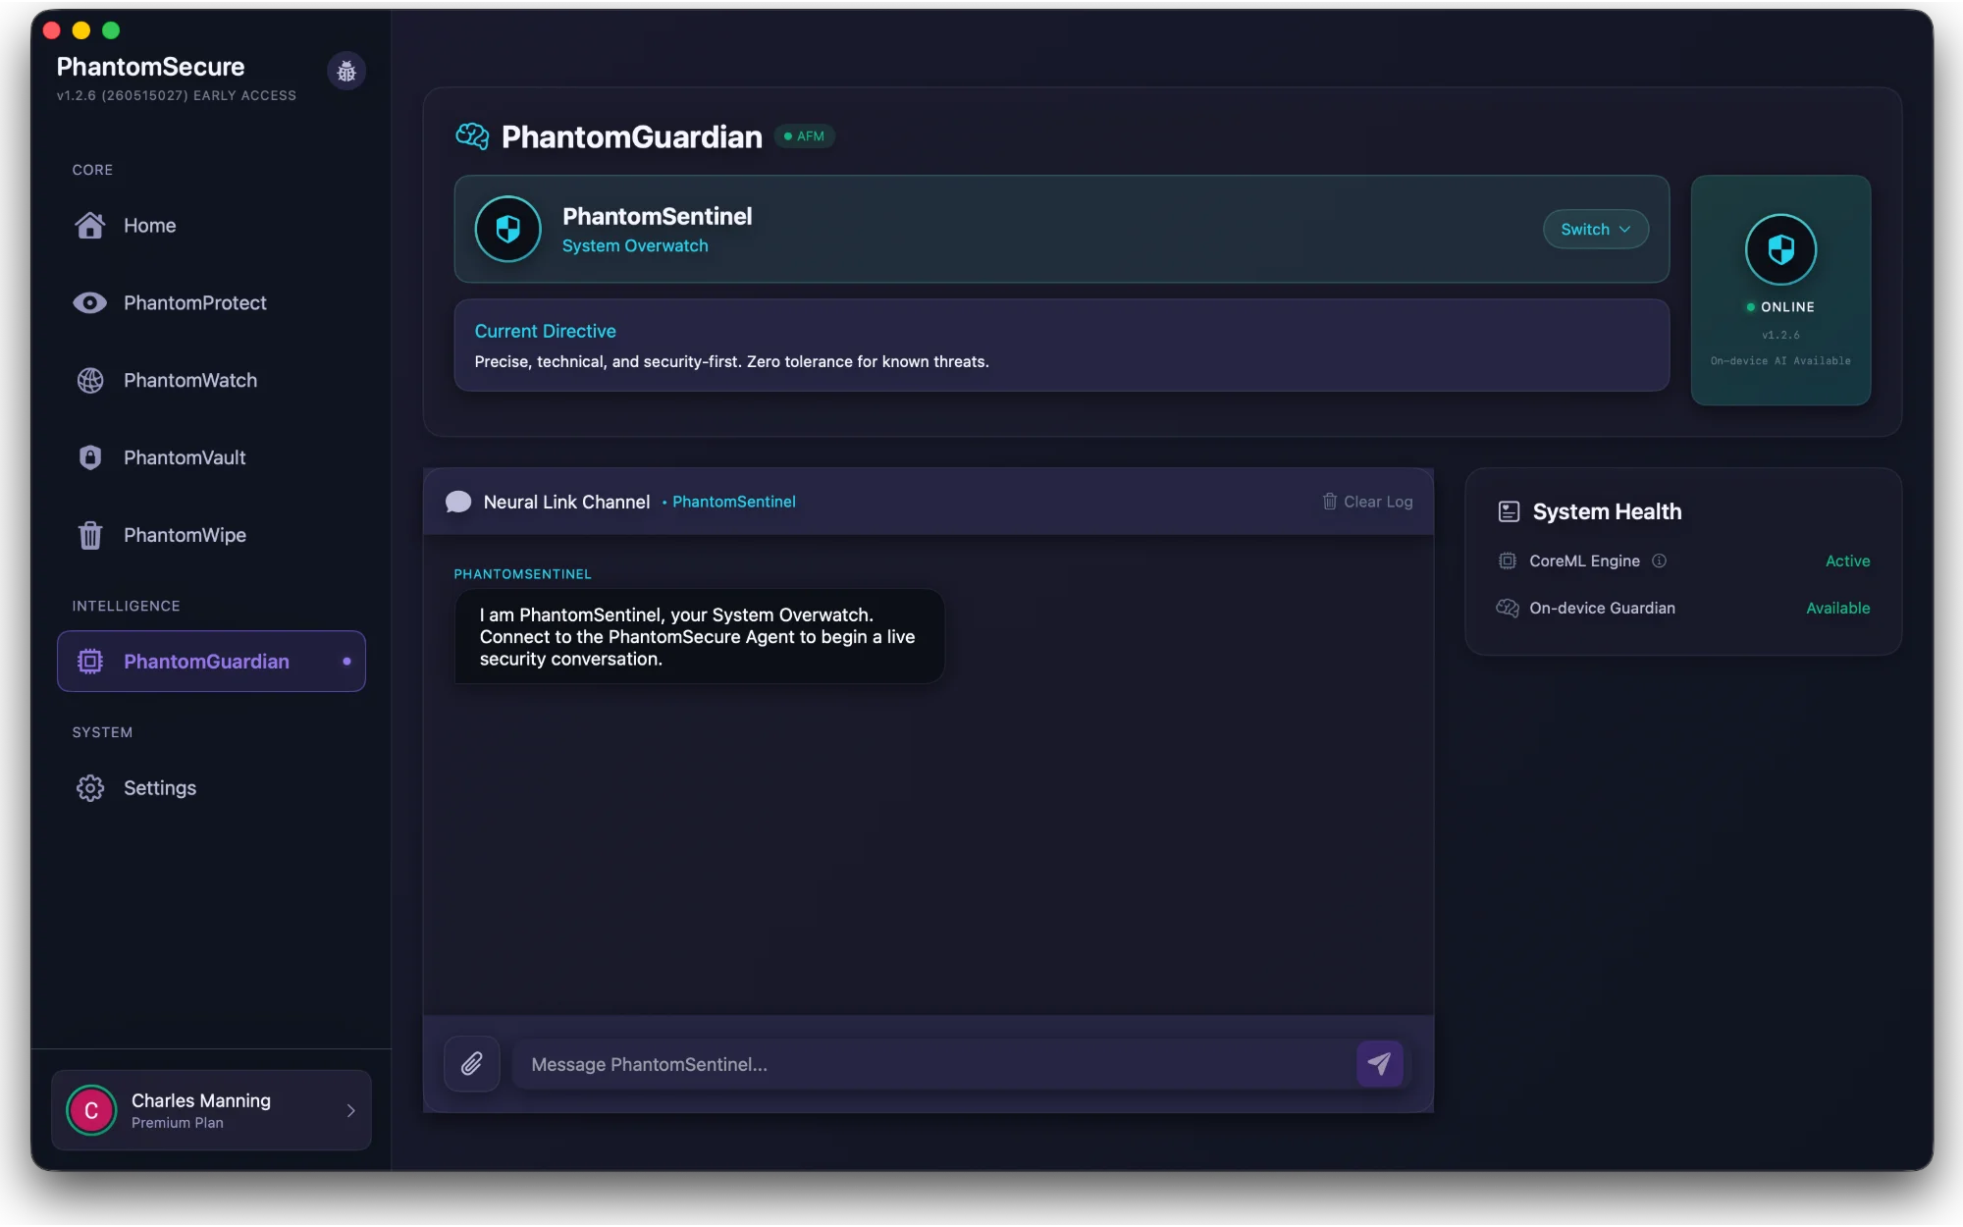Select PhantomGuardian sidebar item

[211, 662]
